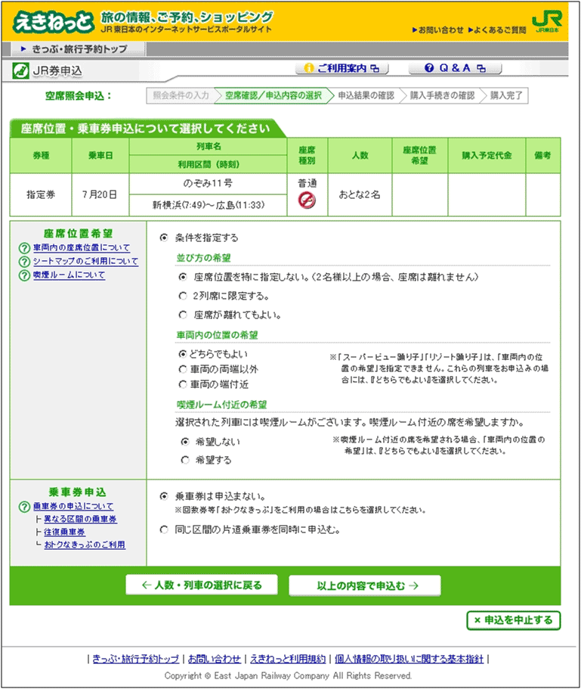Open 乗車券の申込について link
This screenshot has width=581, height=689.
(x=73, y=506)
